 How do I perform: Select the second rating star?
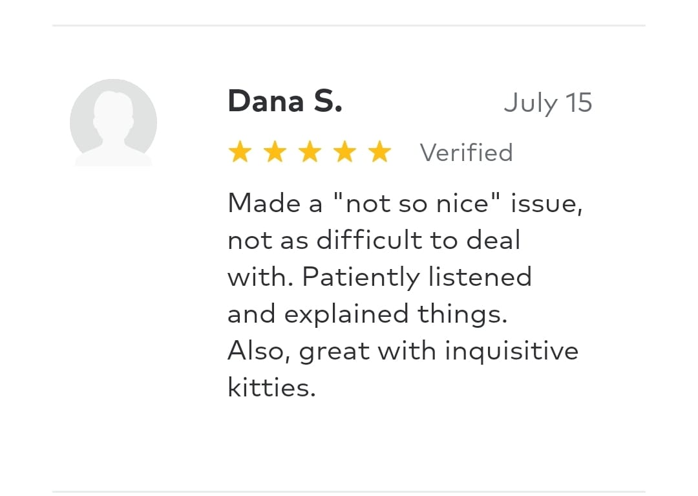click(275, 153)
